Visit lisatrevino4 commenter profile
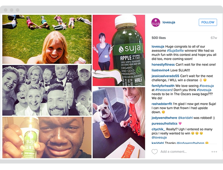This screenshot has height=170, width=223. (160, 70)
